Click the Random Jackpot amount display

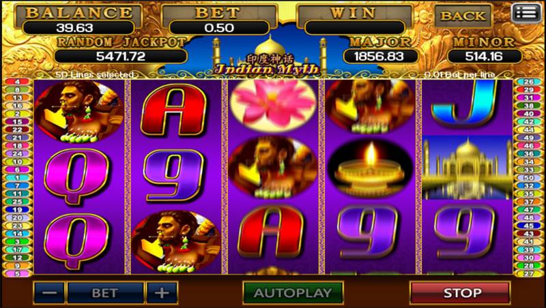(121, 57)
